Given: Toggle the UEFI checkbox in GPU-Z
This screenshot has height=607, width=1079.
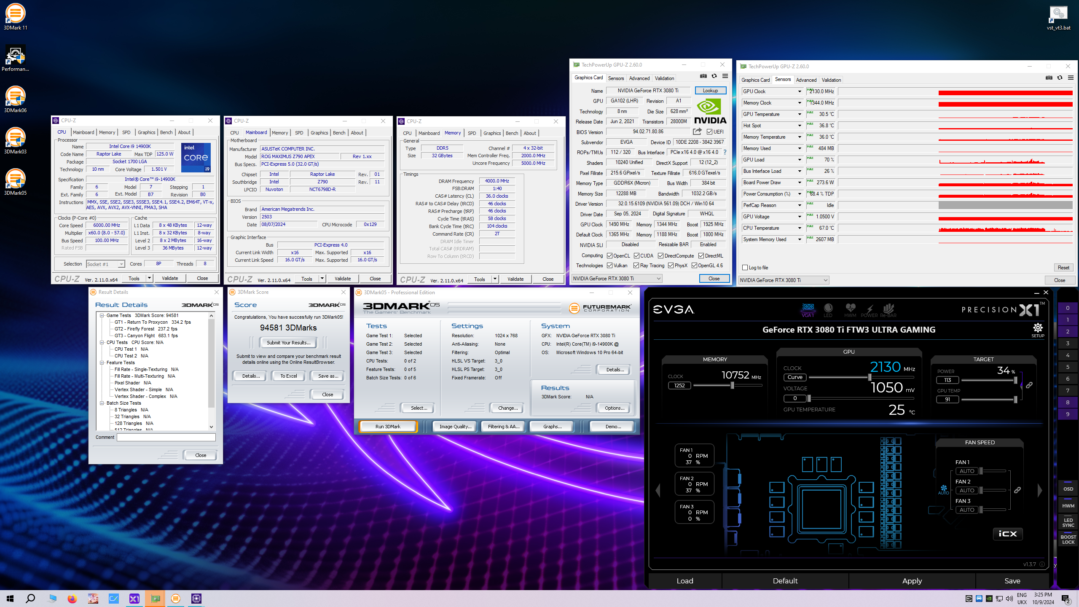Looking at the screenshot, I should coord(710,132).
